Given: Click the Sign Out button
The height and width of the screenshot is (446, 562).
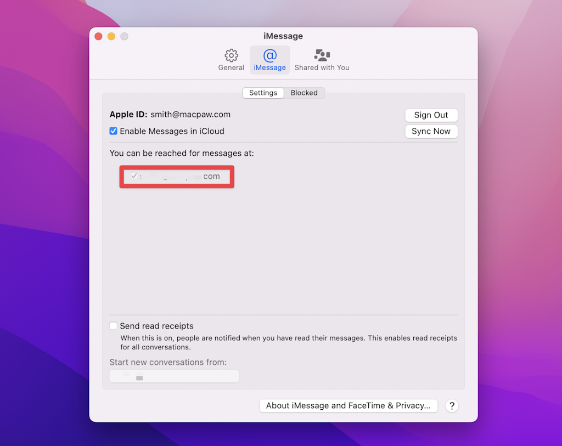Looking at the screenshot, I should 431,115.
